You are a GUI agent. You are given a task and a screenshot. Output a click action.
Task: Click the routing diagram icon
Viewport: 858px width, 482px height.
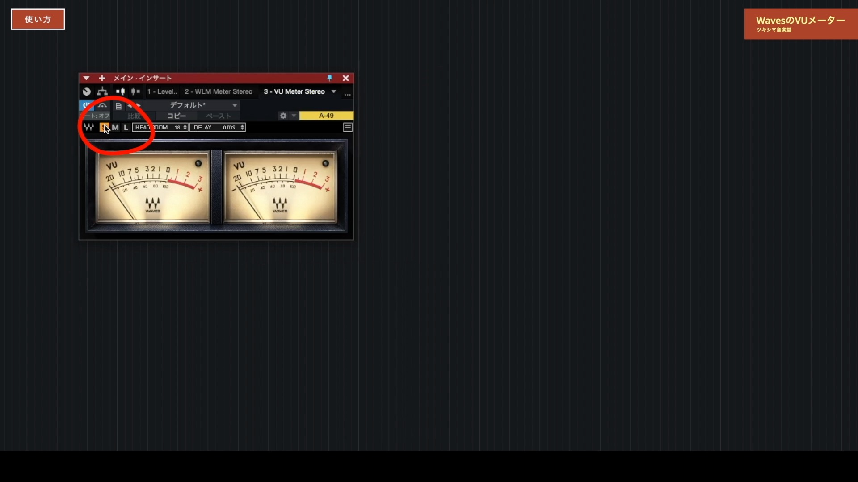coord(102,91)
